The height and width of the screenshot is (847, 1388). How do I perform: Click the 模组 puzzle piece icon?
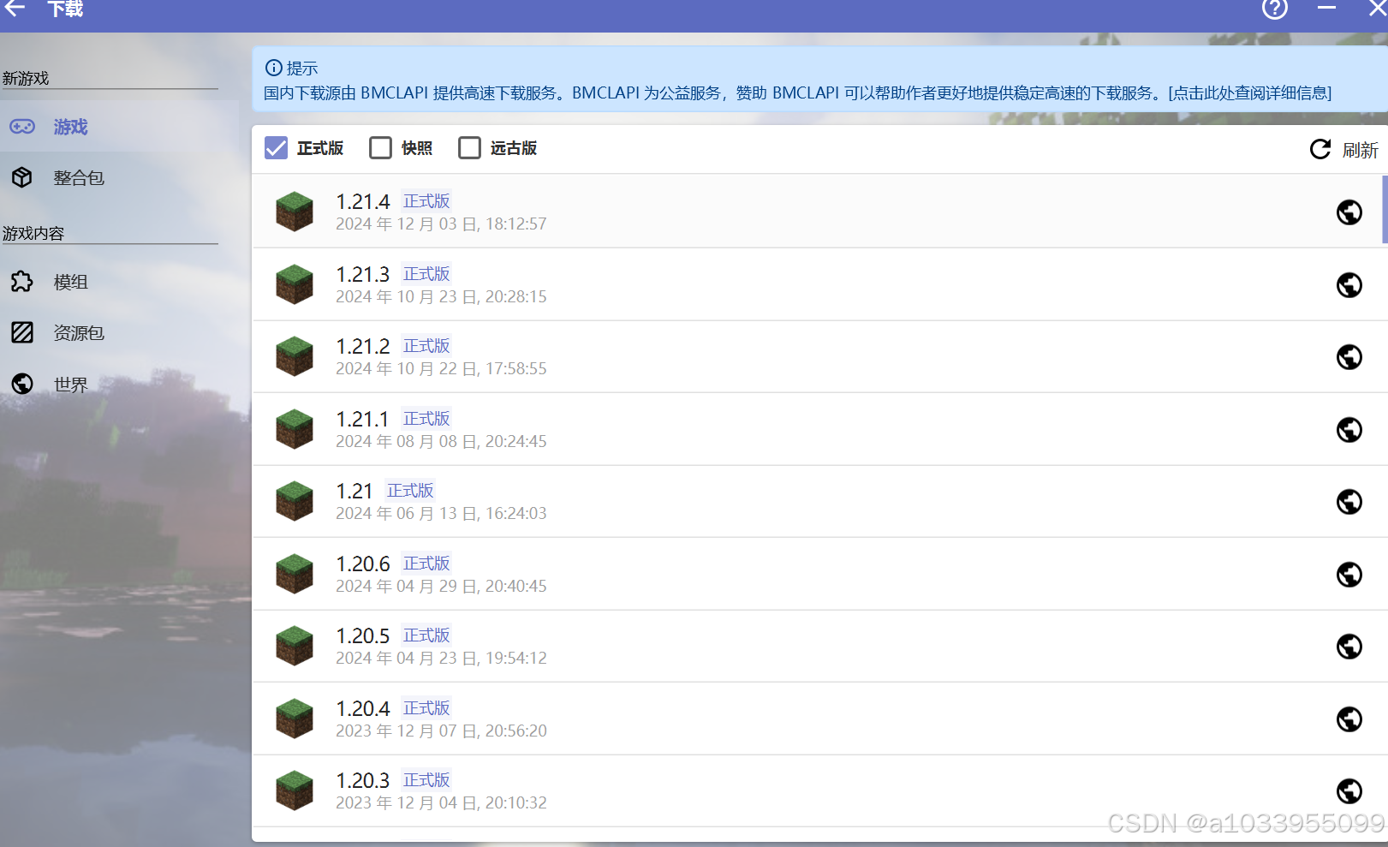22,282
